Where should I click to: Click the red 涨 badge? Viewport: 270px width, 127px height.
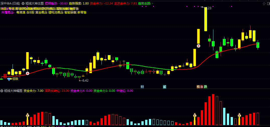pyautogui.click(x=202, y=87)
